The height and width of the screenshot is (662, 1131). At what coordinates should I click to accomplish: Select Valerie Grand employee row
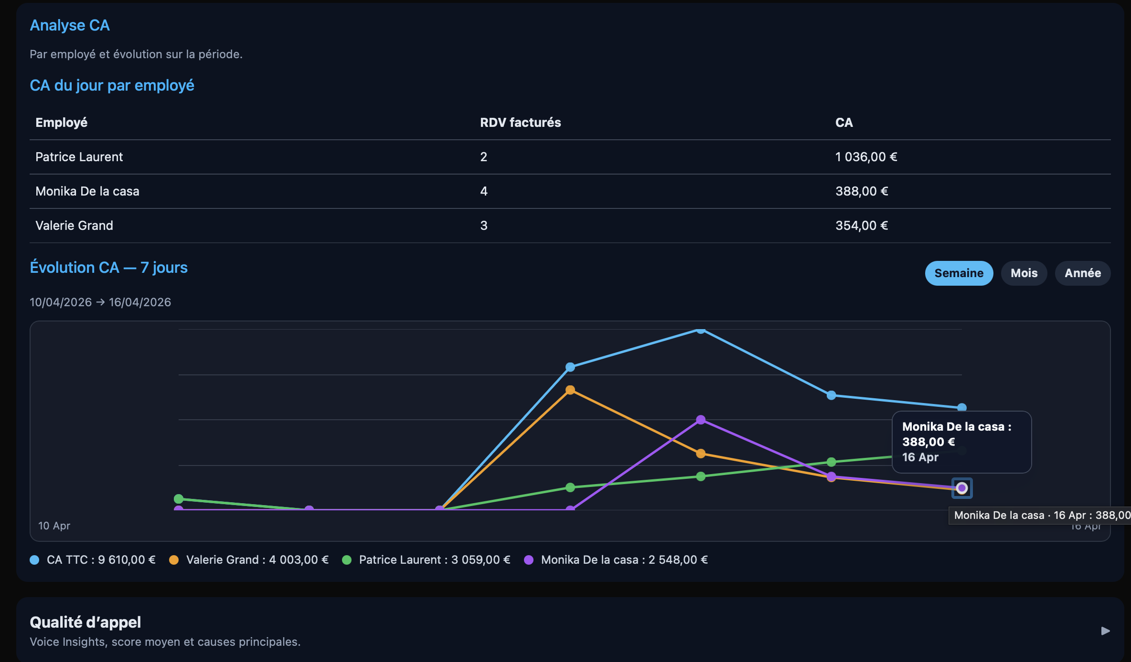coord(570,226)
